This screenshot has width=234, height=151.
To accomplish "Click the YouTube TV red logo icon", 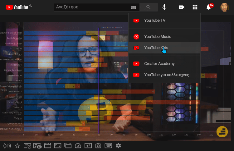I will [136, 21].
